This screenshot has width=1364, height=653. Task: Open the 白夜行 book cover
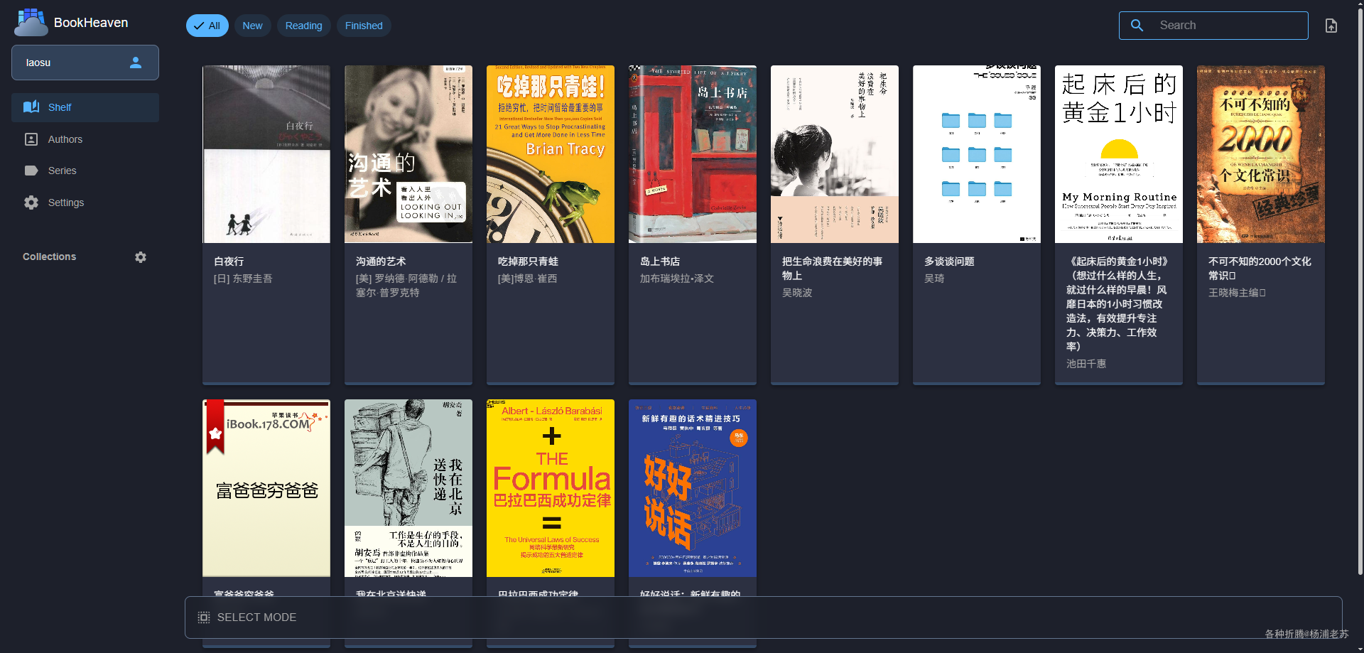coord(266,154)
